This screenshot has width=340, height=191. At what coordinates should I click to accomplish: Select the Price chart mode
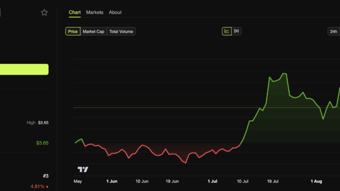(x=73, y=32)
